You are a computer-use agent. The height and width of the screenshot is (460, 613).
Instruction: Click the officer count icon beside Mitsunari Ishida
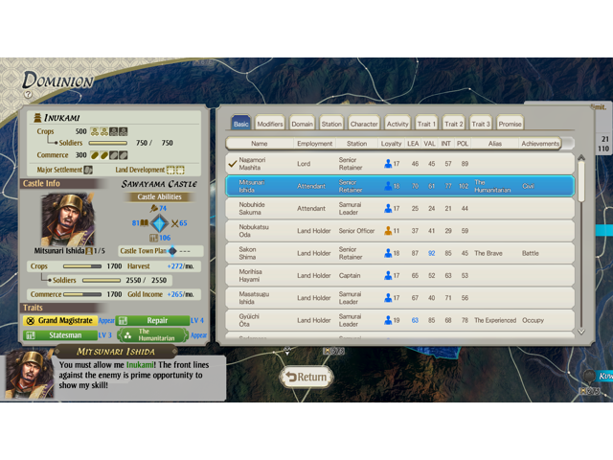(x=89, y=251)
